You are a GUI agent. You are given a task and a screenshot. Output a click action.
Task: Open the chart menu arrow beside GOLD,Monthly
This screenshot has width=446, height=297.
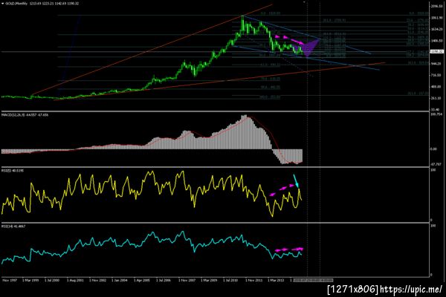(2, 4)
